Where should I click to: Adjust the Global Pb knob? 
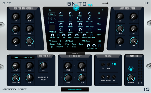[x=103, y=65]
